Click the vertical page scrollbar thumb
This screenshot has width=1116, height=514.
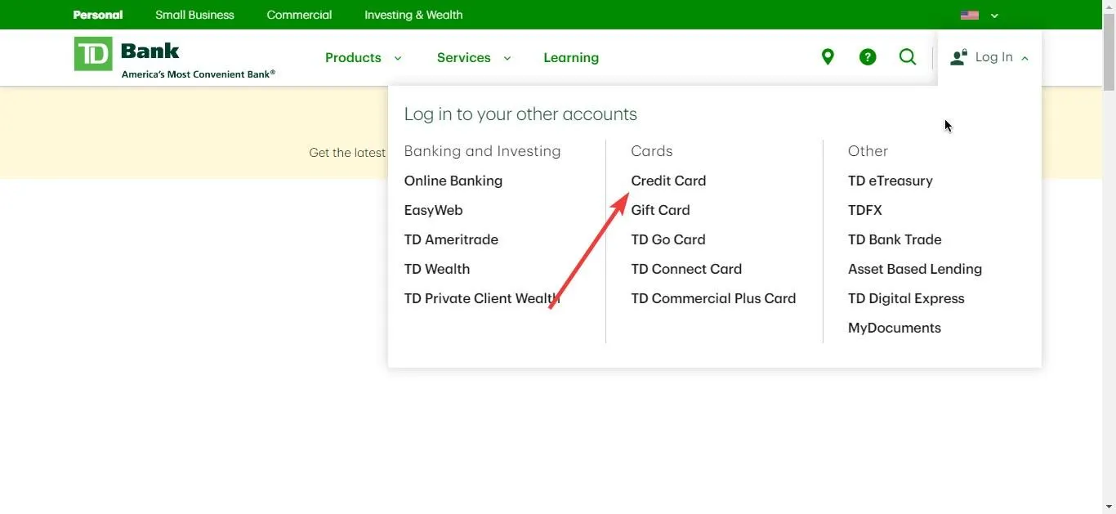click(1109, 51)
